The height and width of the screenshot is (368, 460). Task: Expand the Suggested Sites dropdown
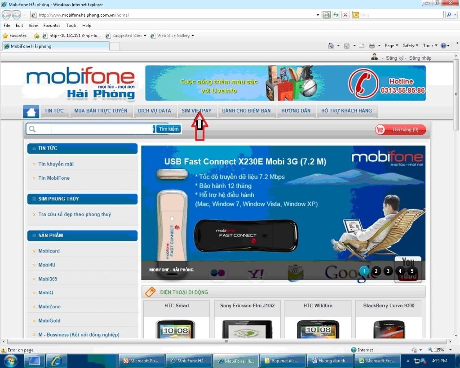[145, 35]
